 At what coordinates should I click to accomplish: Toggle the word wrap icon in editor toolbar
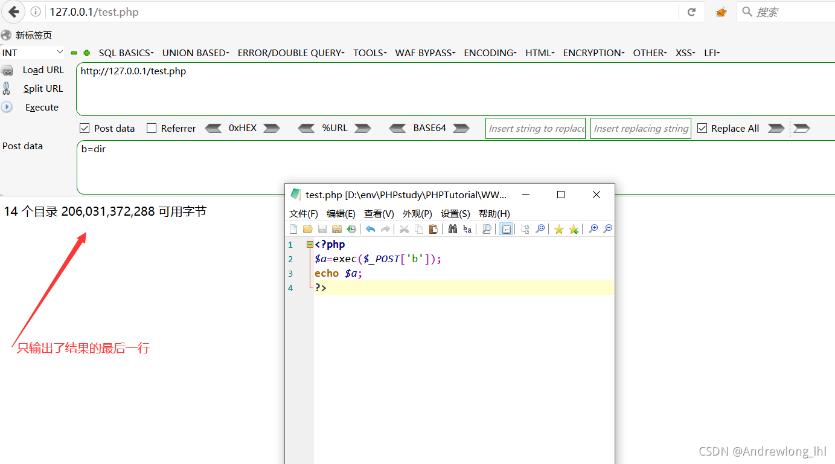click(506, 229)
